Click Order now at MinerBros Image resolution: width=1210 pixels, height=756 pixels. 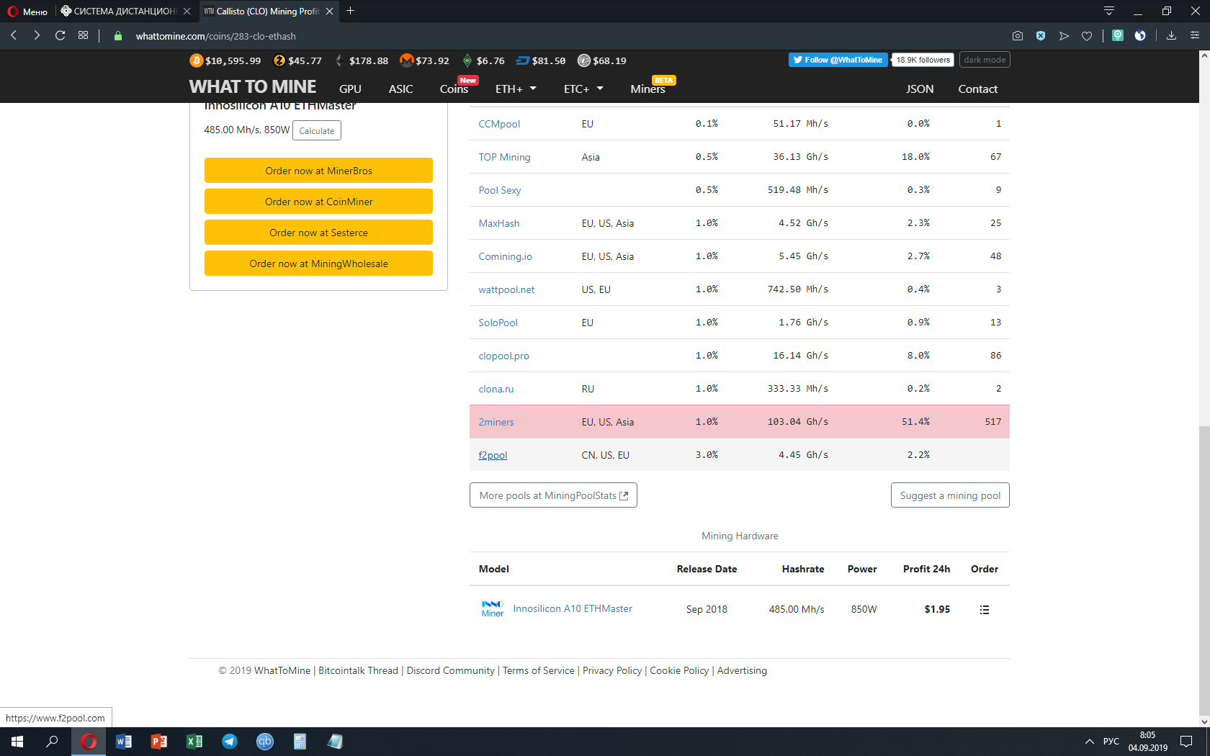[318, 171]
